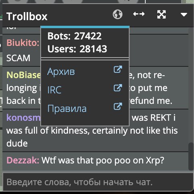Open the IRC link
Image resolution: width=194 pixels, height=194 pixels.
pyautogui.click(x=54, y=90)
